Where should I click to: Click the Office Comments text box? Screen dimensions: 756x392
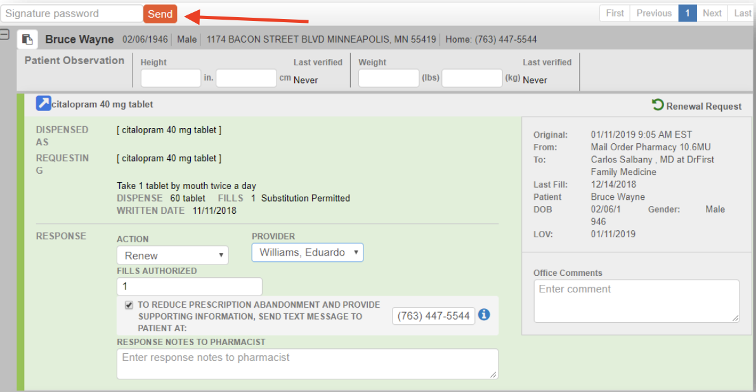click(636, 301)
